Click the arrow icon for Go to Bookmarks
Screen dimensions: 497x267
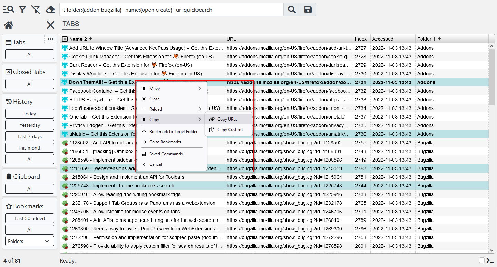click(144, 142)
